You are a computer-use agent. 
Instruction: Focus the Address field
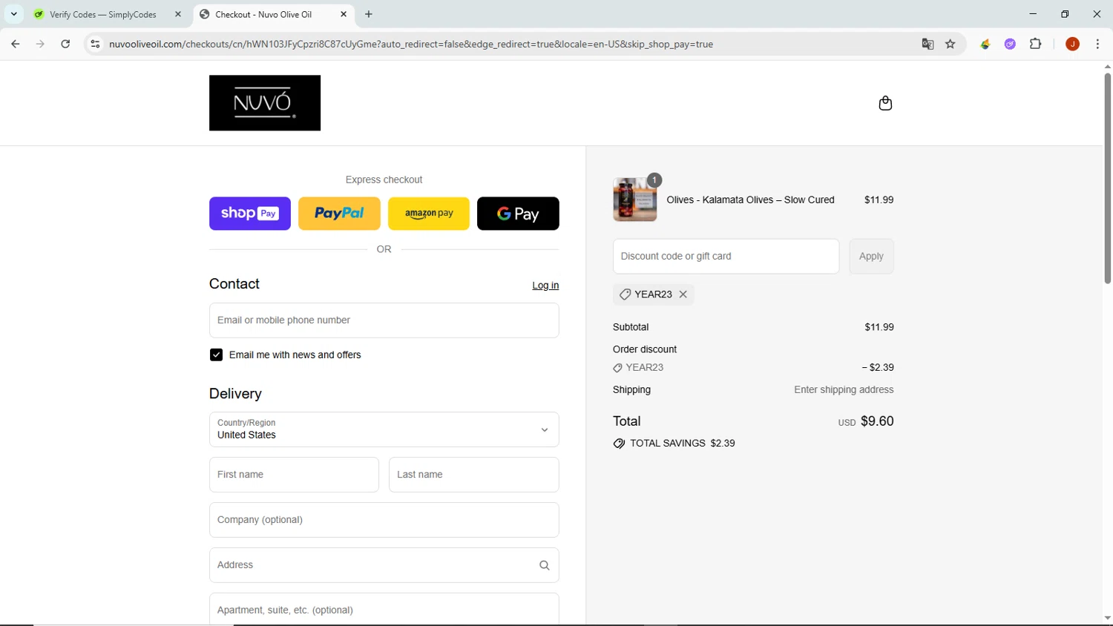pyautogui.click(x=384, y=565)
